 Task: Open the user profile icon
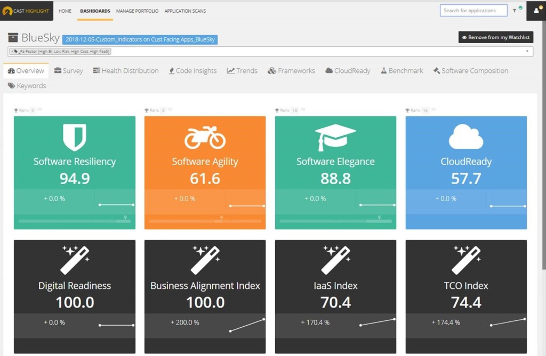536,11
